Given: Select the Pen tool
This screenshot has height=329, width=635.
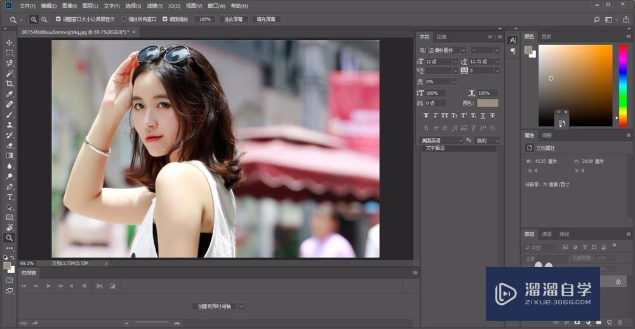Looking at the screenshot, I should pyautogui.click(x=10, y=187).
